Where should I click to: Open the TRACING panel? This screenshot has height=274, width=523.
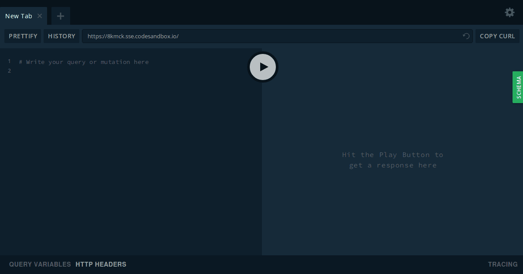[x=502, y=264]
